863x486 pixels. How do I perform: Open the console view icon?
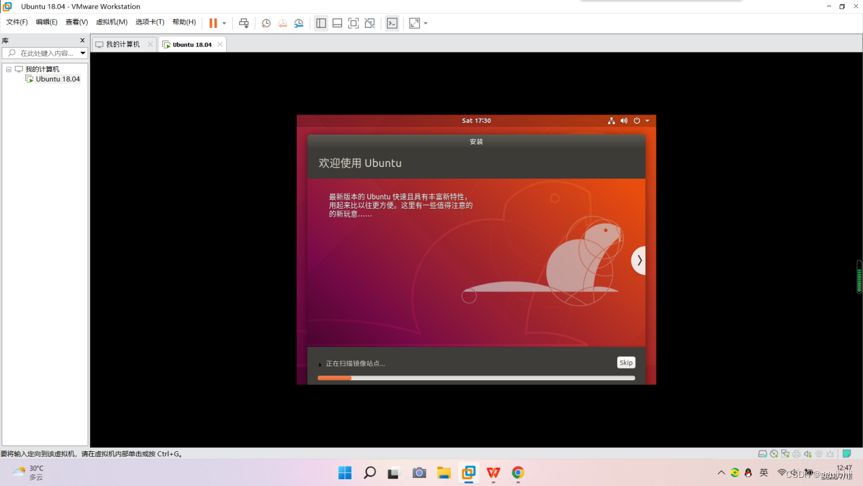(392, 23)
